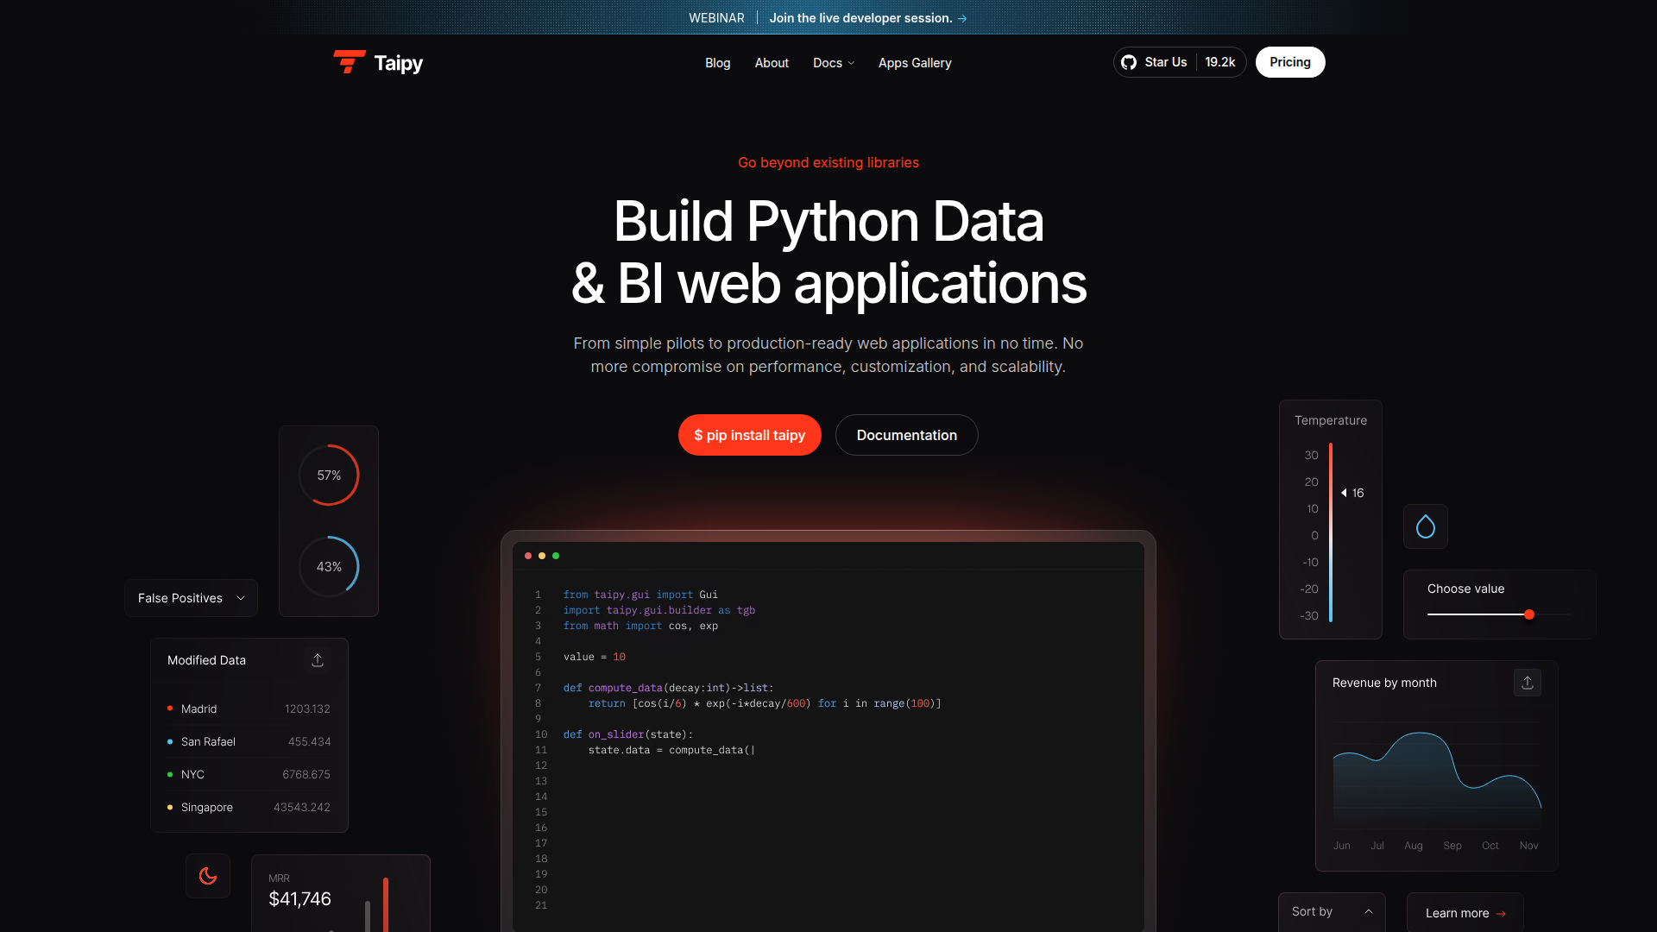1657x932 pixels.
Task: Click the San Rafael row
Action: coord(249,741)
